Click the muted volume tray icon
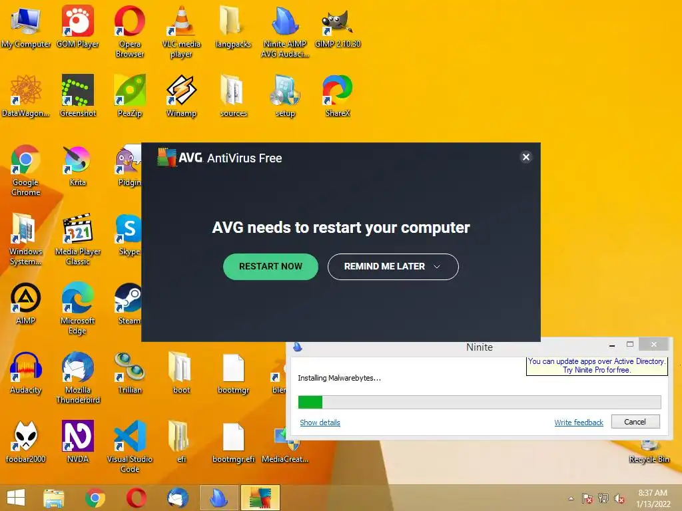The width and height of the screenshot is (682, 511). pos(619,498)
